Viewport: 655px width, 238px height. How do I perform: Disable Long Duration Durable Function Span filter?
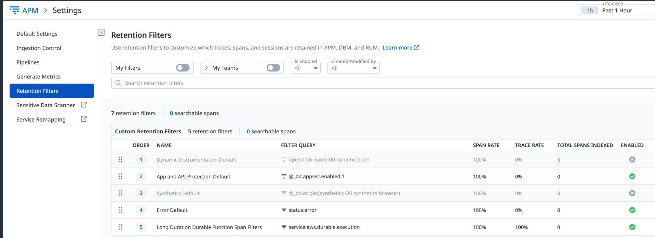pos(632,227)
